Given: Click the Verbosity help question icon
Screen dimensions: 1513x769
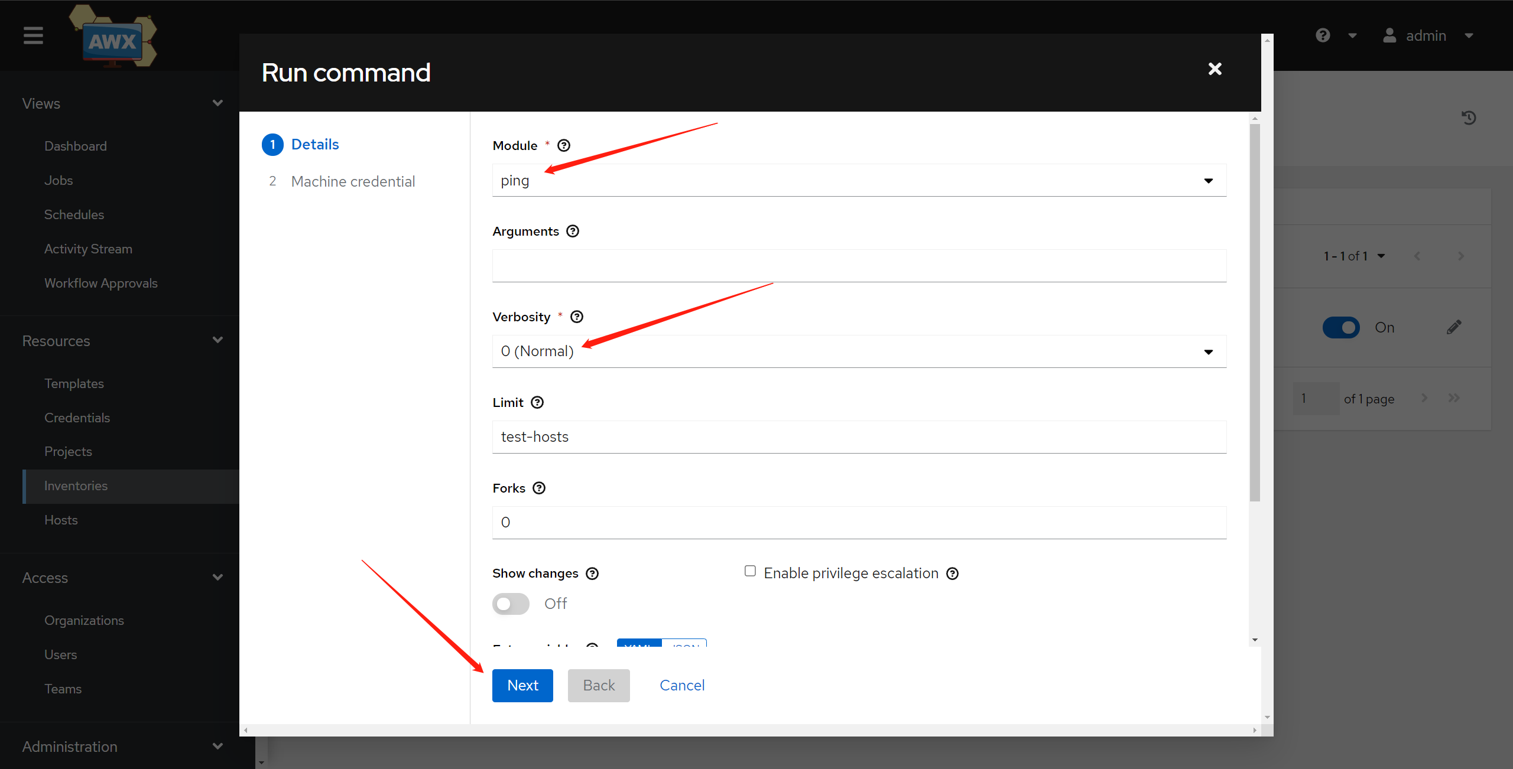Looking at the screenshot, I should coord(577,317).
